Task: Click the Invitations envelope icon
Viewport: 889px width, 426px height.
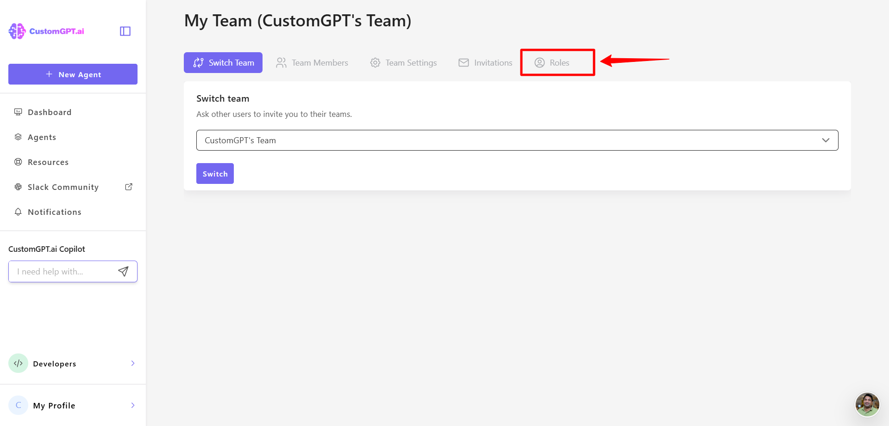Action: point(463,62)
